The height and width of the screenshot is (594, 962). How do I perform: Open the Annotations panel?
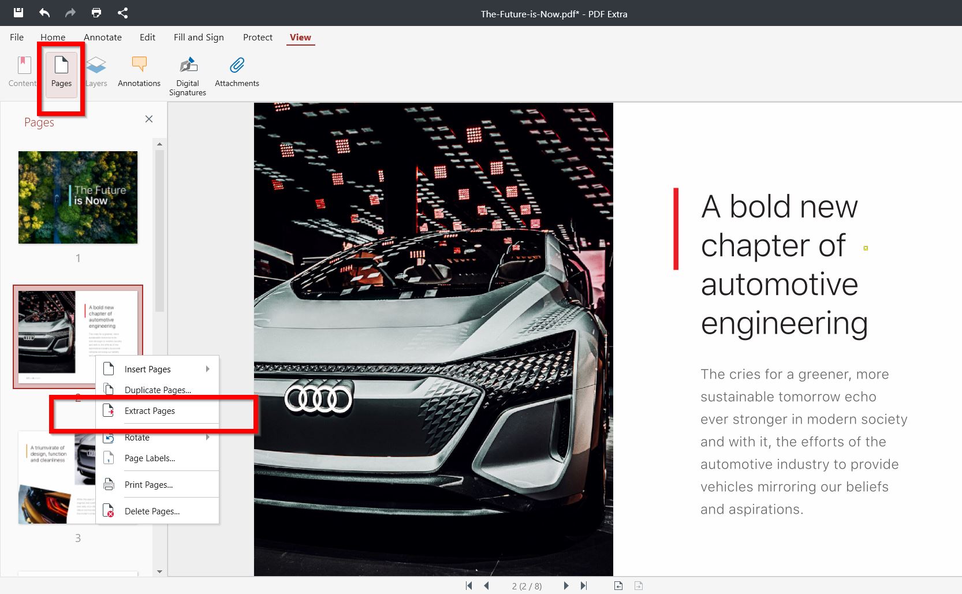(139, 72)
